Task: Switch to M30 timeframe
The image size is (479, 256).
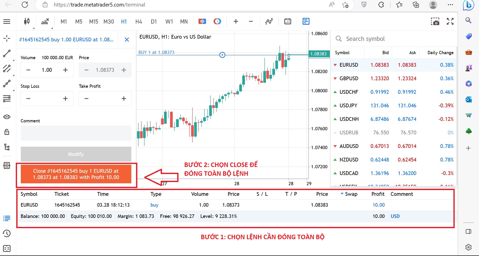Action: point(109,22)
